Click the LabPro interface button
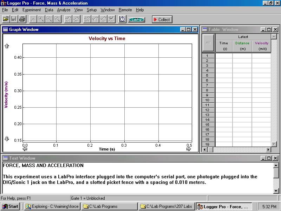Viewport: 281px width, 211px height. [137, 20]
